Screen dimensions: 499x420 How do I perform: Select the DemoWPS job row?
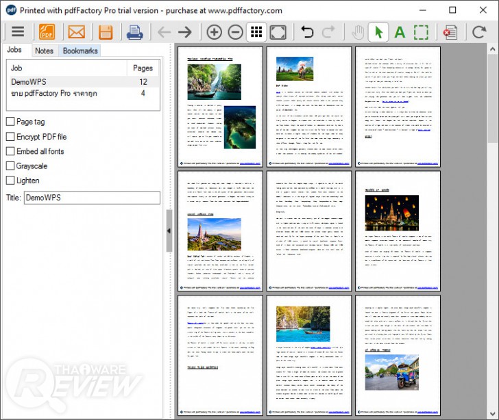84,81
